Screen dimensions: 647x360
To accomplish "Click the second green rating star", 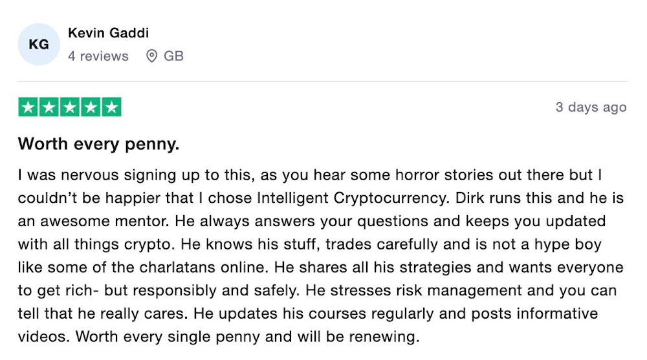I will (x=49, y=107).
